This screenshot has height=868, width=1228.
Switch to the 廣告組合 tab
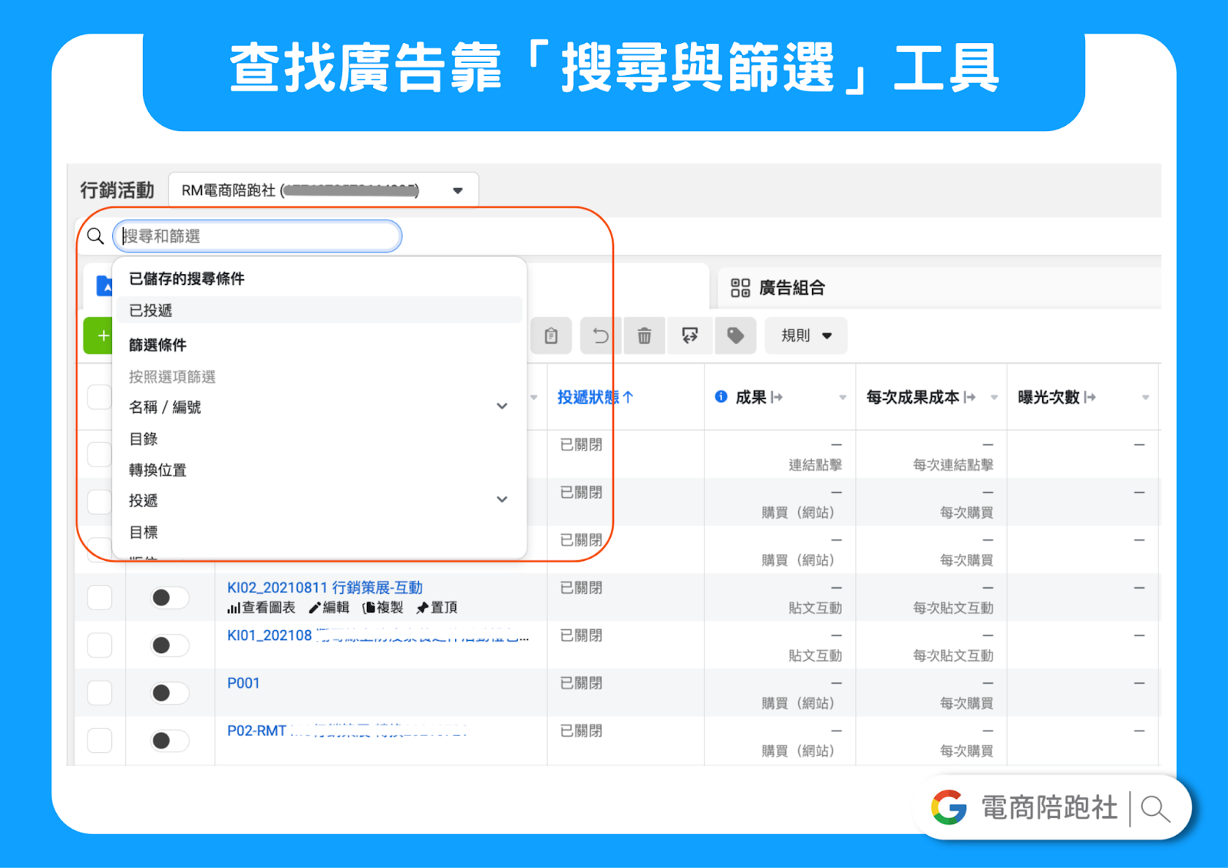pyautogui.click(x=791, y=288)
